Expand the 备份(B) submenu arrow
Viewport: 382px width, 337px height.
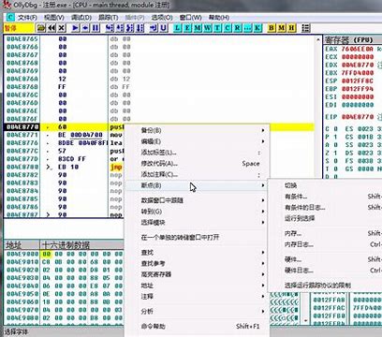[263, 130]
